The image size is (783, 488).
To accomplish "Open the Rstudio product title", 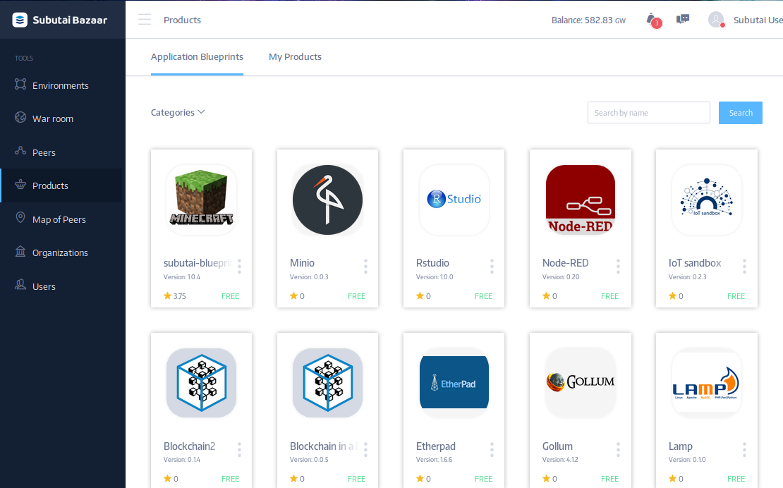I will pos(432,263).
